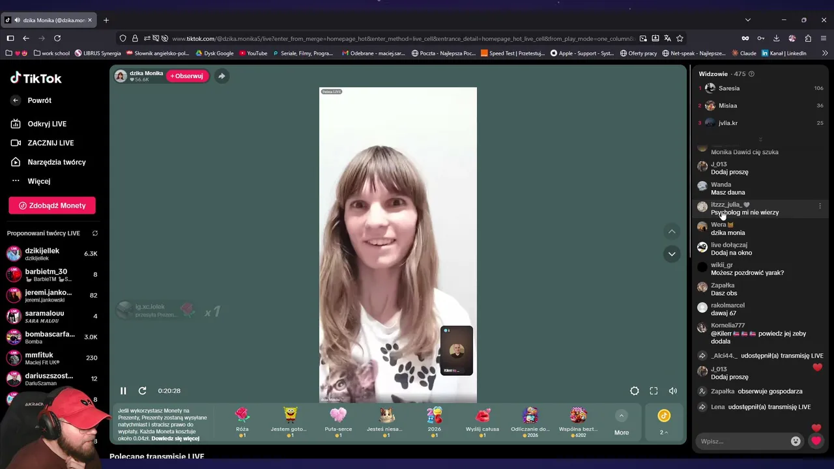The height and width of the screenshot is (469, 834).
Task: Click the TikTok URL address bar
Action: click(403, 38)
